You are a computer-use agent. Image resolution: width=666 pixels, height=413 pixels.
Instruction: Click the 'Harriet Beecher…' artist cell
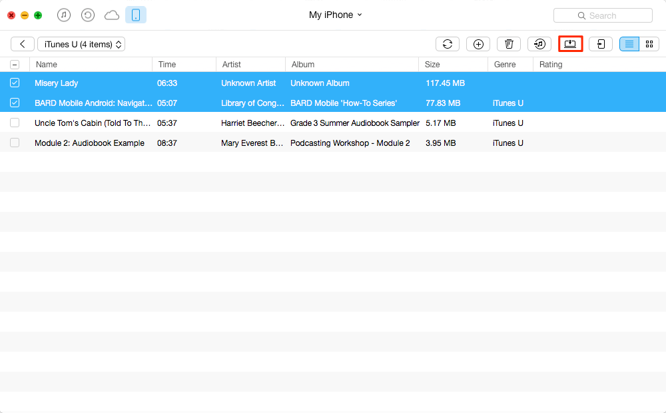[x=252, y=123]
